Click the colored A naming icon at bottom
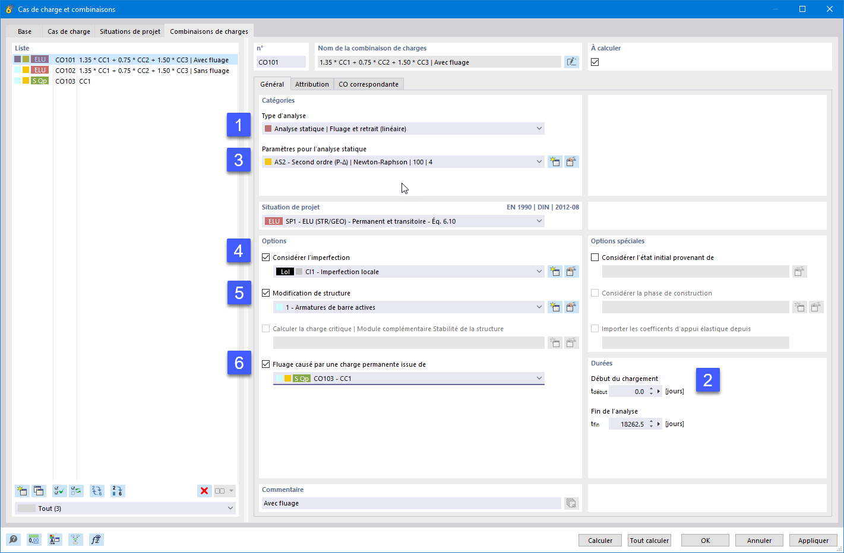This screenshot has width=844, height=553. tap(55, 539)
